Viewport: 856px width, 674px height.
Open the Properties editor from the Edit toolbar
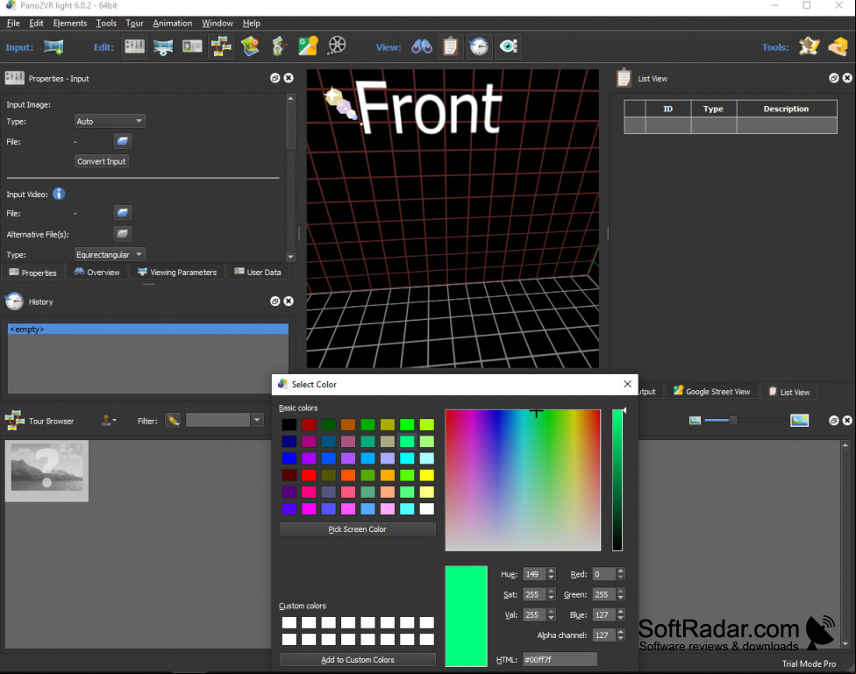tap(134, 46)
